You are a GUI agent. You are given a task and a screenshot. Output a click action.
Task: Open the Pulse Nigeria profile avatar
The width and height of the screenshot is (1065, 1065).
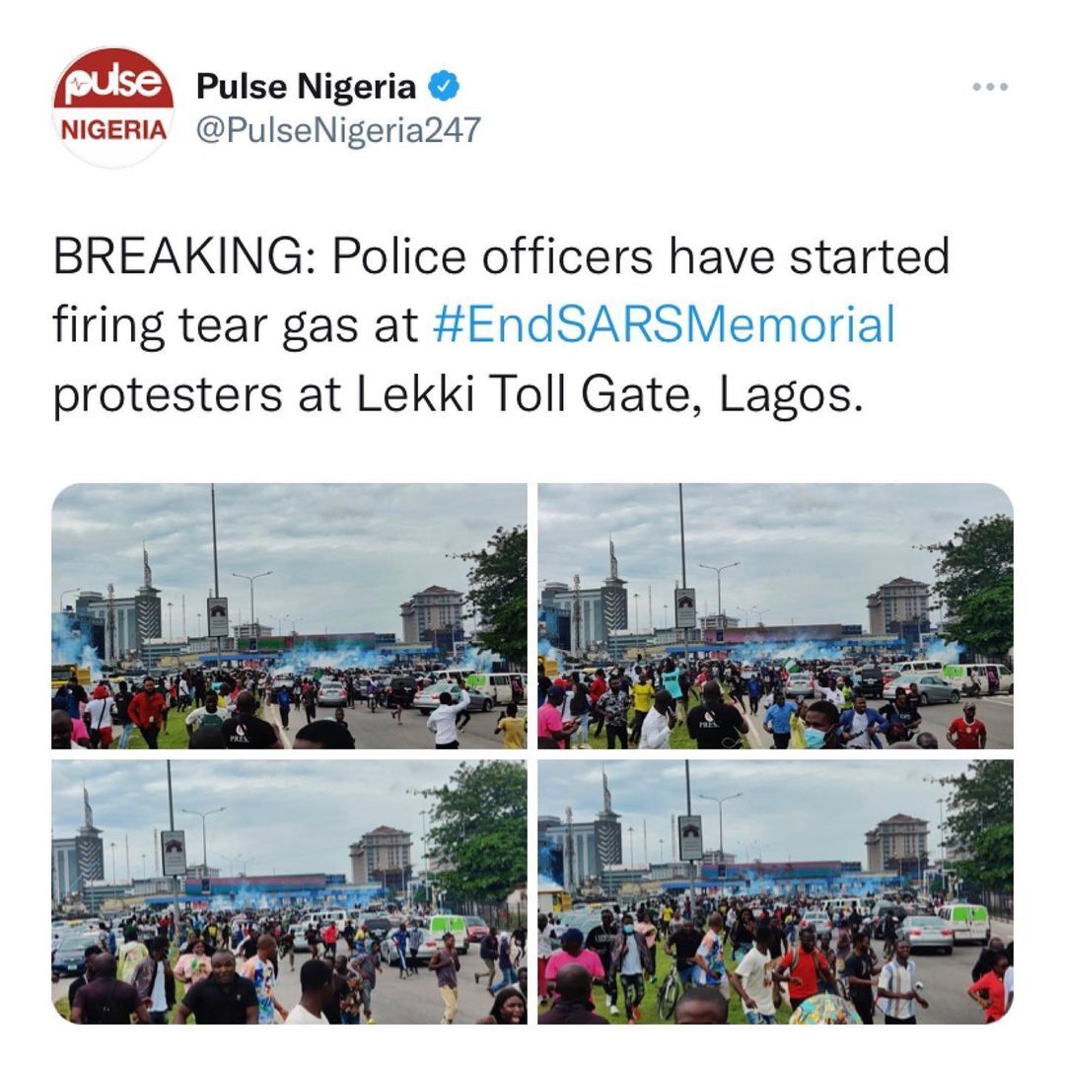pyautogui.click(x=113, y=106)
